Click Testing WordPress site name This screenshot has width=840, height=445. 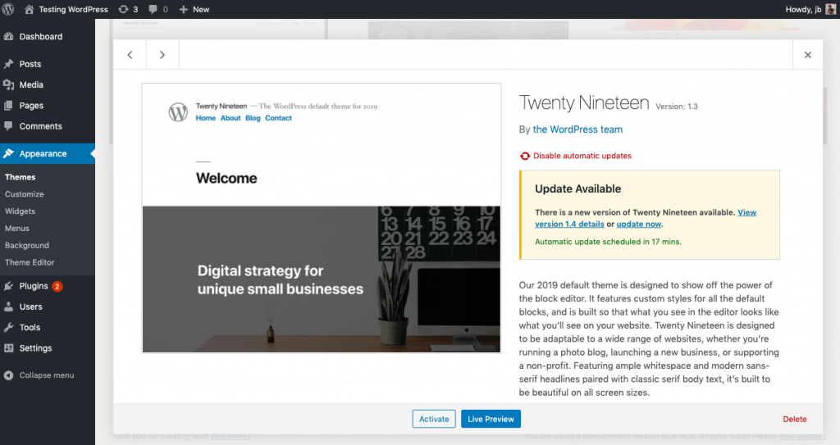(x=73, y=9)
